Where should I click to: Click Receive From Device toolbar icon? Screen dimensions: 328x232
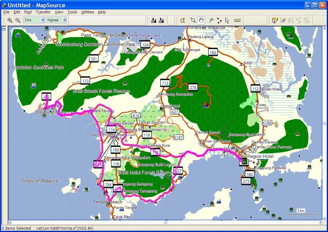coord(161,20)
